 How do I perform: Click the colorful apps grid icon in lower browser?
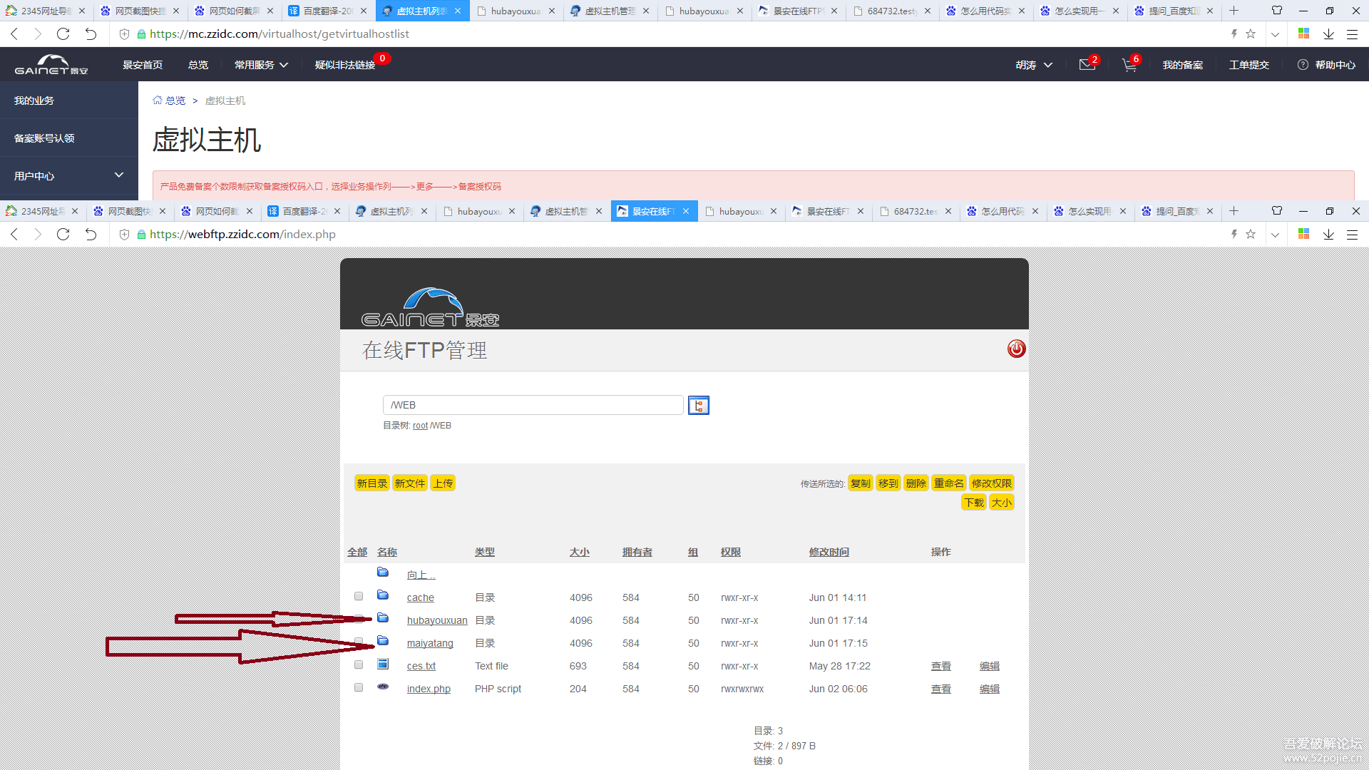tap(1303, 234)
